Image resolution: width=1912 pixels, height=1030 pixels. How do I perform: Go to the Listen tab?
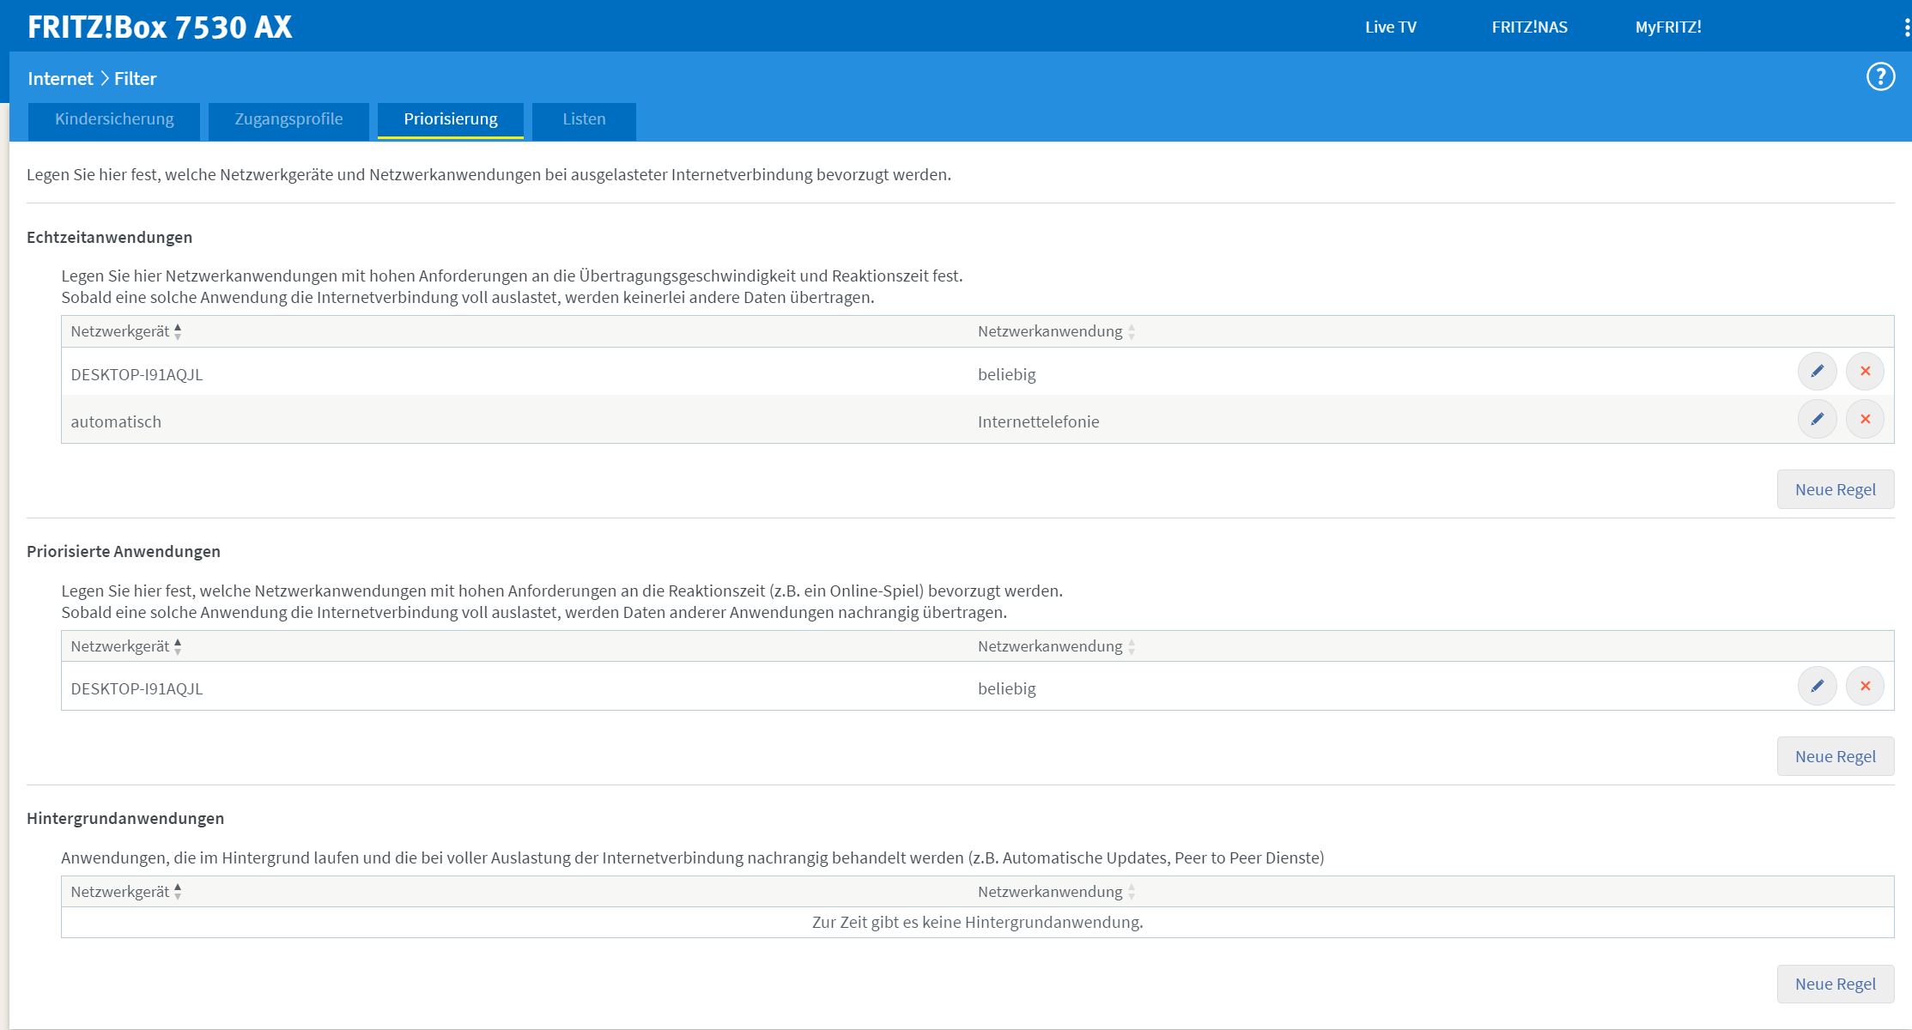click(584, 119)
